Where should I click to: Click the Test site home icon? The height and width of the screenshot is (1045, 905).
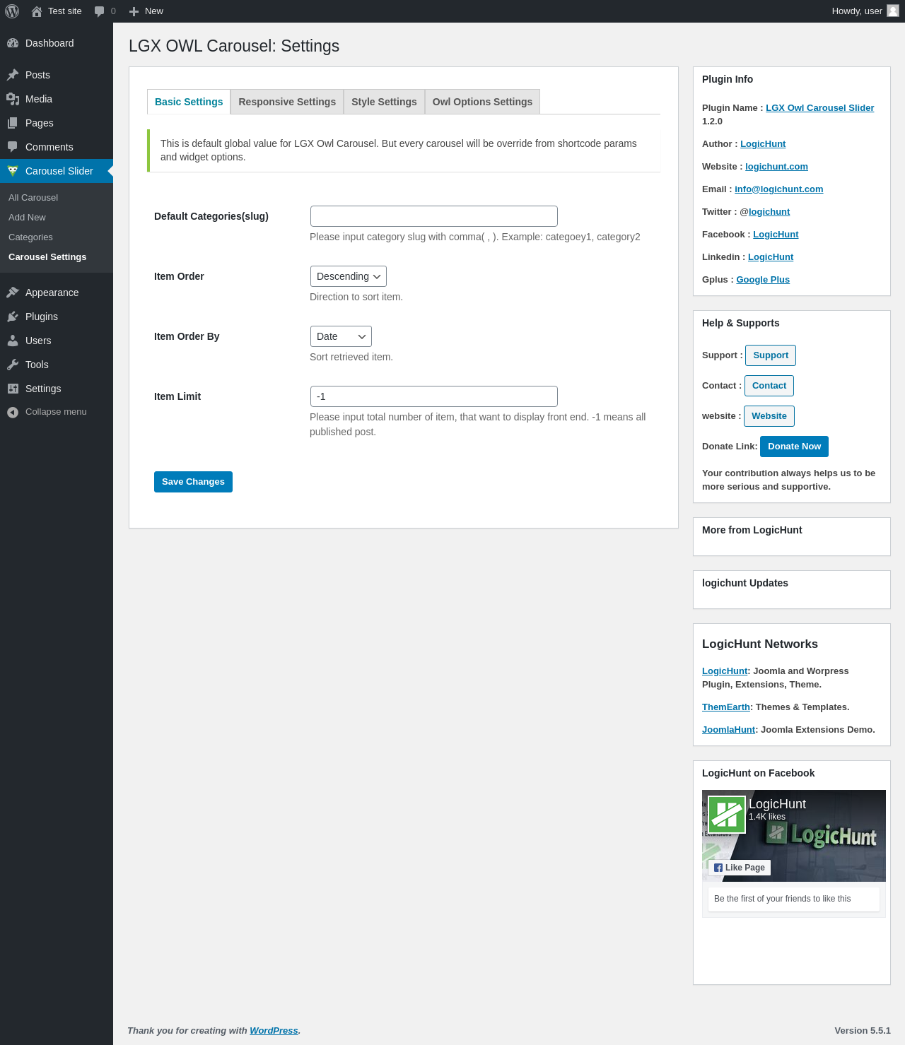pos(37,11)
